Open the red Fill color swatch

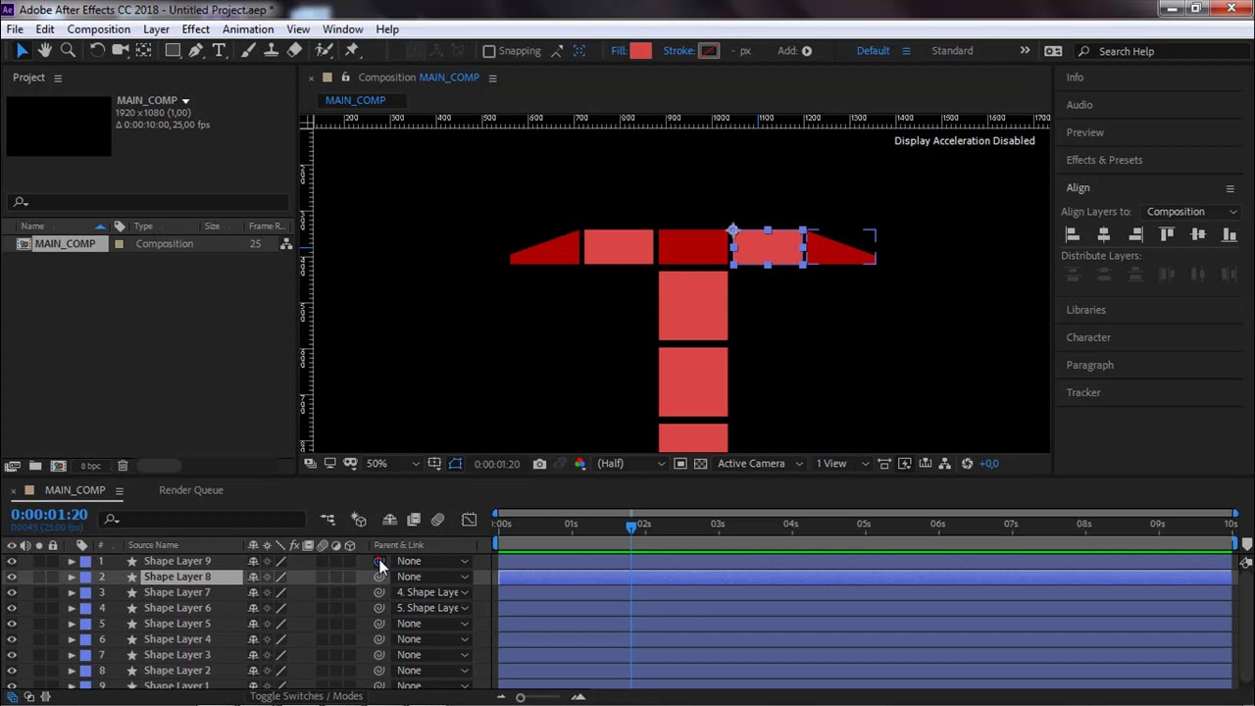640,51
